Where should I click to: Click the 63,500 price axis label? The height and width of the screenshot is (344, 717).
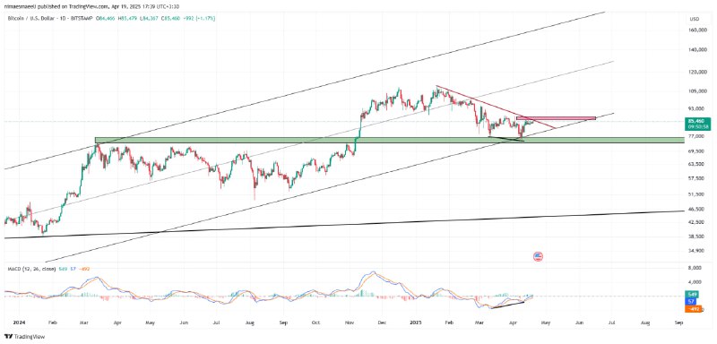[x=695, y=164]
